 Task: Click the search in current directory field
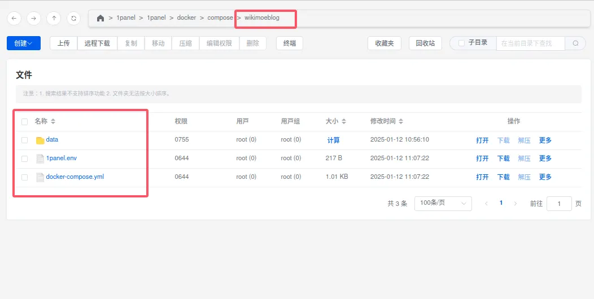pyautogui.click(x=531, y=43)
